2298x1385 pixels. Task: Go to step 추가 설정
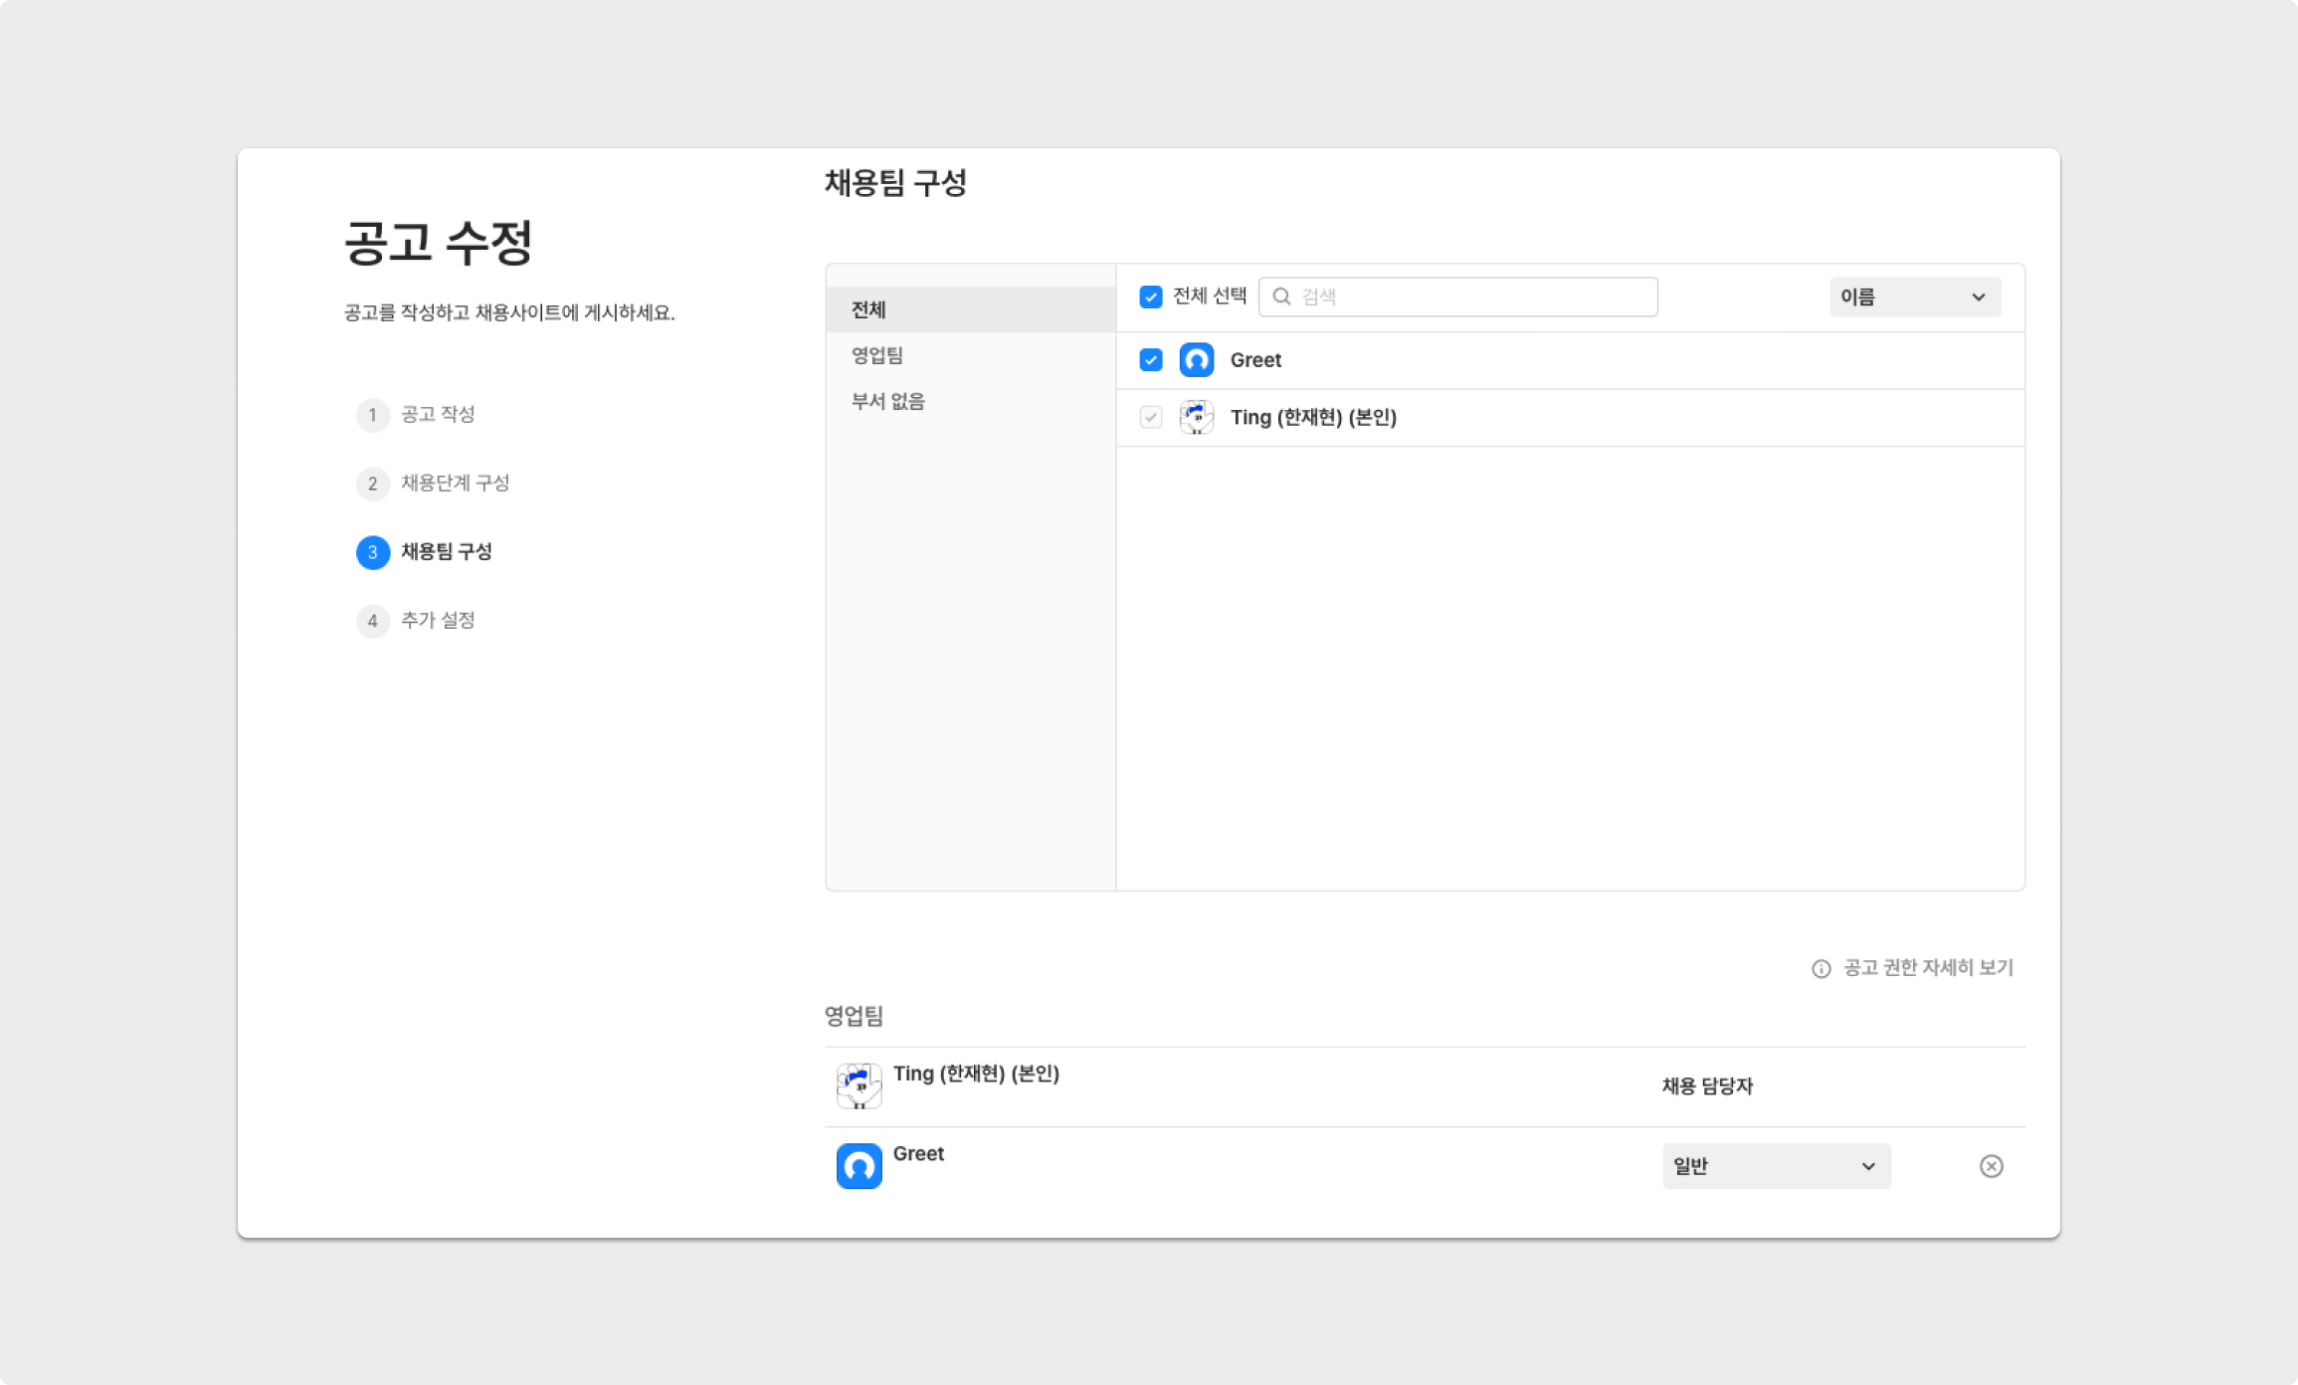pos(438,621)
